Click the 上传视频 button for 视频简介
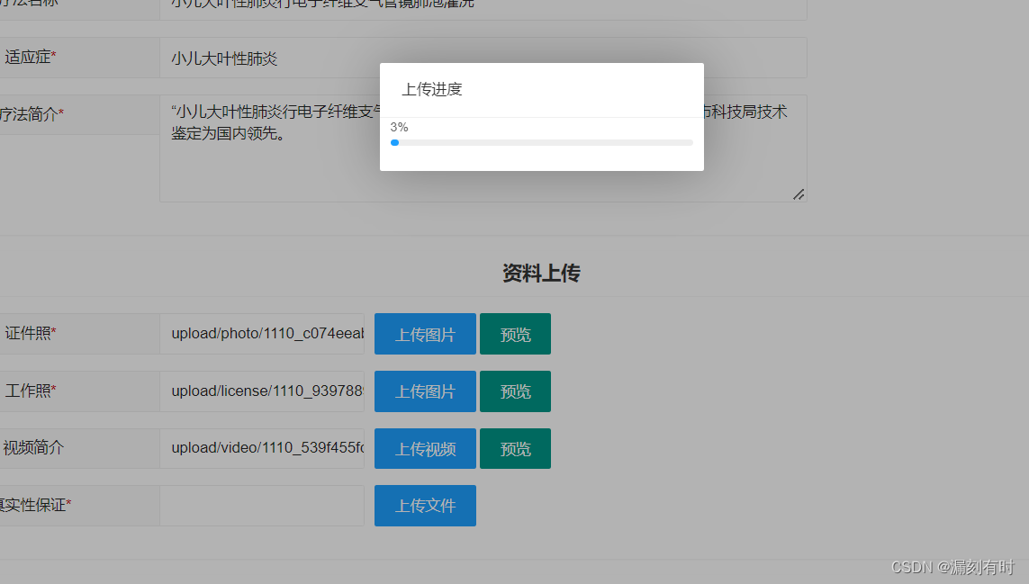Viewport: 1029px width, 584px height. click(424, 448)
